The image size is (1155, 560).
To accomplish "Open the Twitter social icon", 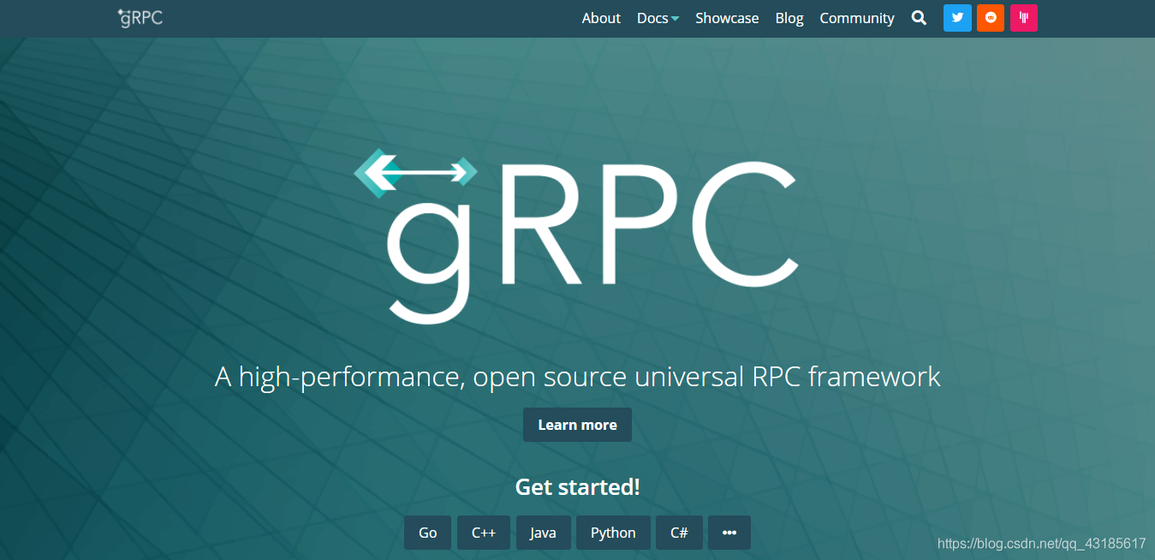I will 957,18.
